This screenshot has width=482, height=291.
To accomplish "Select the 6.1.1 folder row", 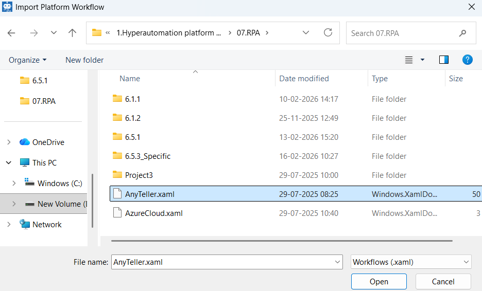I will tap(296, 99).
